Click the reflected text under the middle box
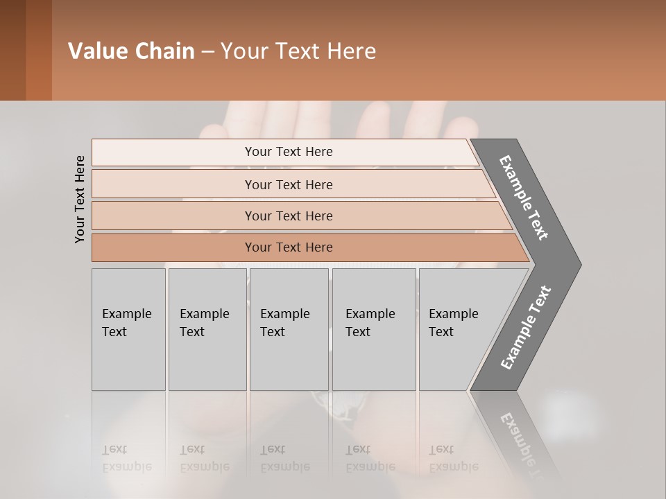The image size is (666, 499). pyautogui.click(x=284, y=458)
